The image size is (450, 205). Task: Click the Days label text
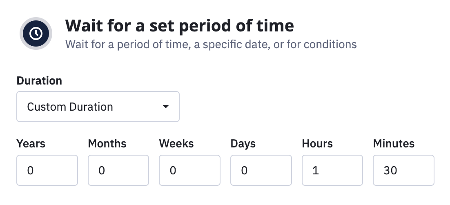click(x=243, y=144)
